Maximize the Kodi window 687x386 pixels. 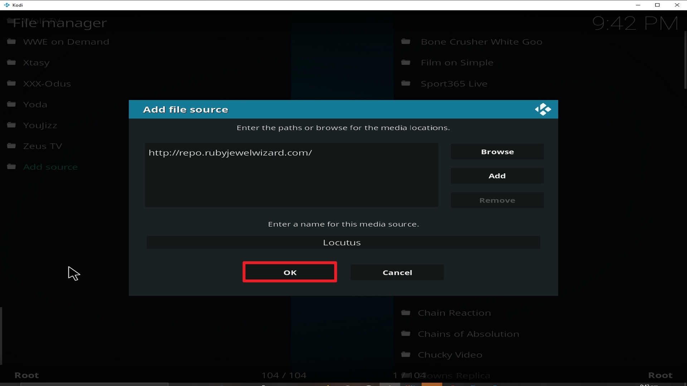click(657, 5)
